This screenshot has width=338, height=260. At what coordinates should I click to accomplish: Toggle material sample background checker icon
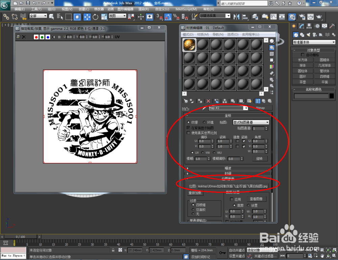point(272,54)
